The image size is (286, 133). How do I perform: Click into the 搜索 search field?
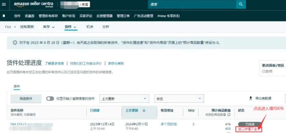pos(192,4)
